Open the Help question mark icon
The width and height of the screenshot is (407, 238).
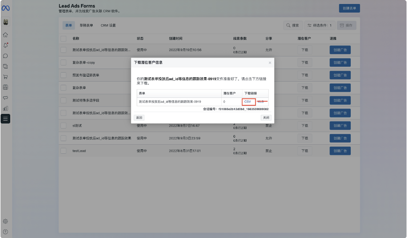tap(6, 231)
